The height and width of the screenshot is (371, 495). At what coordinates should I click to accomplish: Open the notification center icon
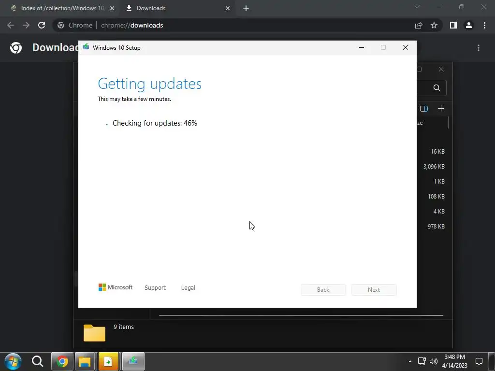pyautogui.click(x=479, y=361)
